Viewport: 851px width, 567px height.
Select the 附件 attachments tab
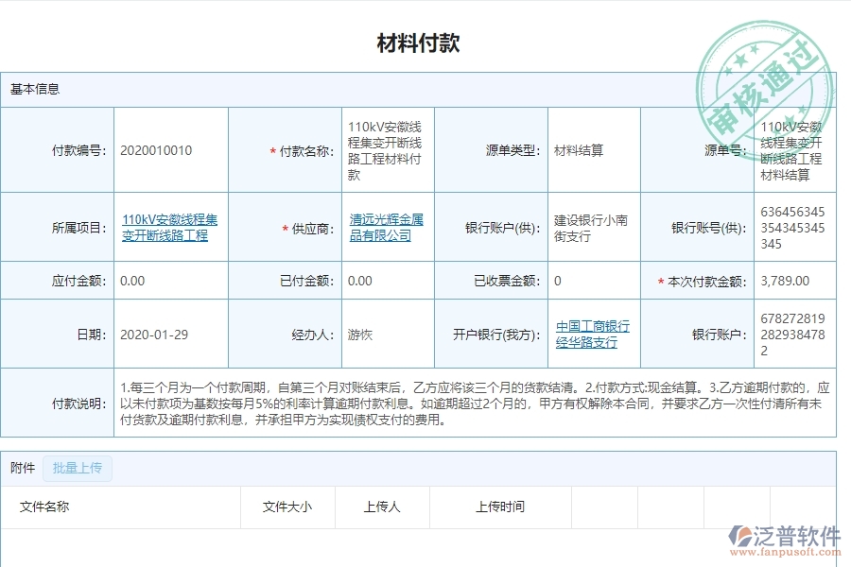(x=24, y=468)
